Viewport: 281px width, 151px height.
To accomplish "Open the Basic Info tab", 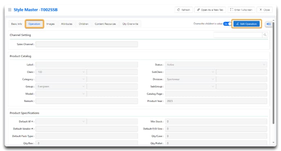I will tap(17, 24).
